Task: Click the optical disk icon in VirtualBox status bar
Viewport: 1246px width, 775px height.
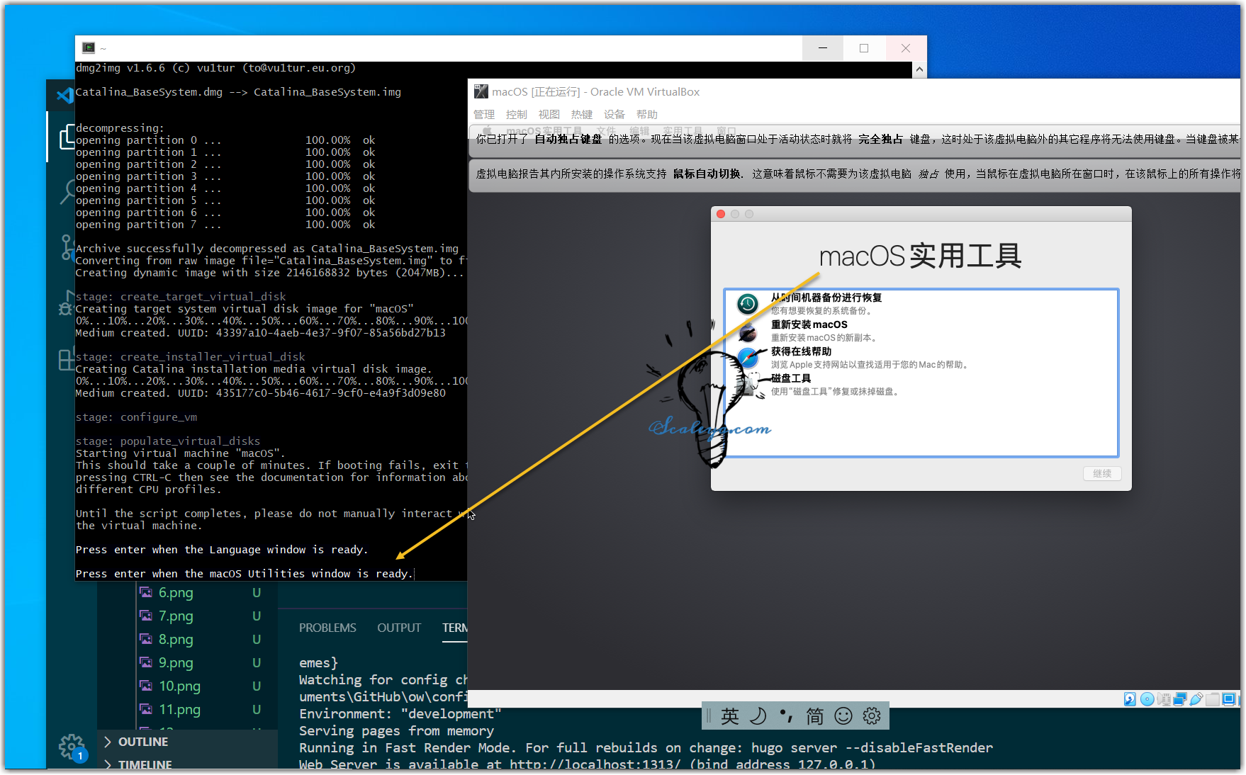Action: pos(1147,699)
